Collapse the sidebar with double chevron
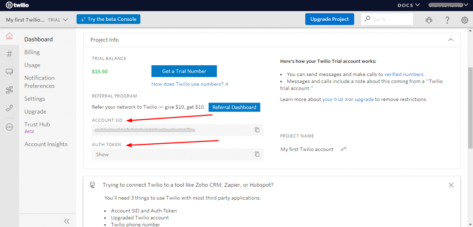The width and height of the screenshot is (473, 227). (67, 221)
